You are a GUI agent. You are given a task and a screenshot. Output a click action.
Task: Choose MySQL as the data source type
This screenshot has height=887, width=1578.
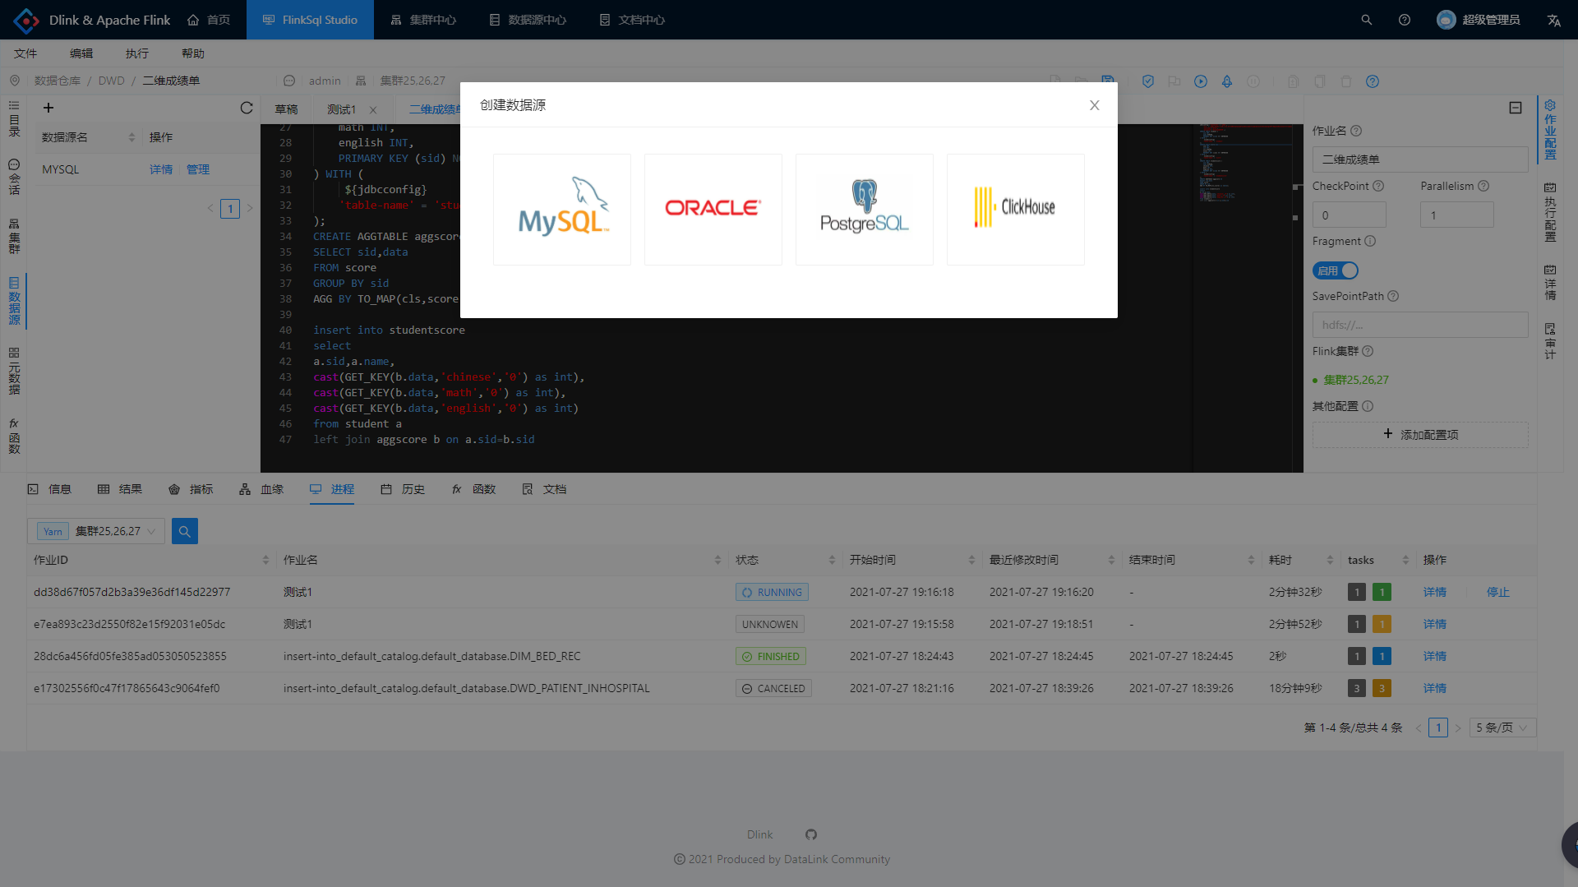[x=562, y=210]
